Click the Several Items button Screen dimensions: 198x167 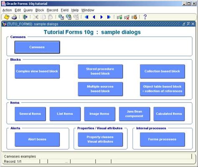click(x=30, y=114)
